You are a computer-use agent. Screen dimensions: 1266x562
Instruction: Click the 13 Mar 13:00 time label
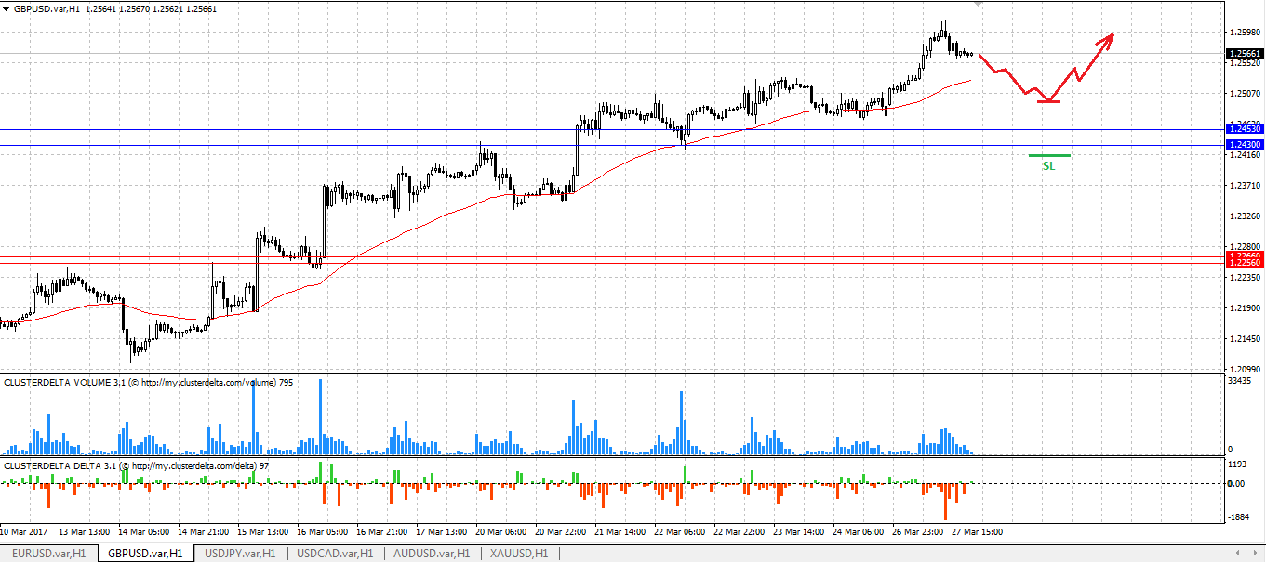84,532
